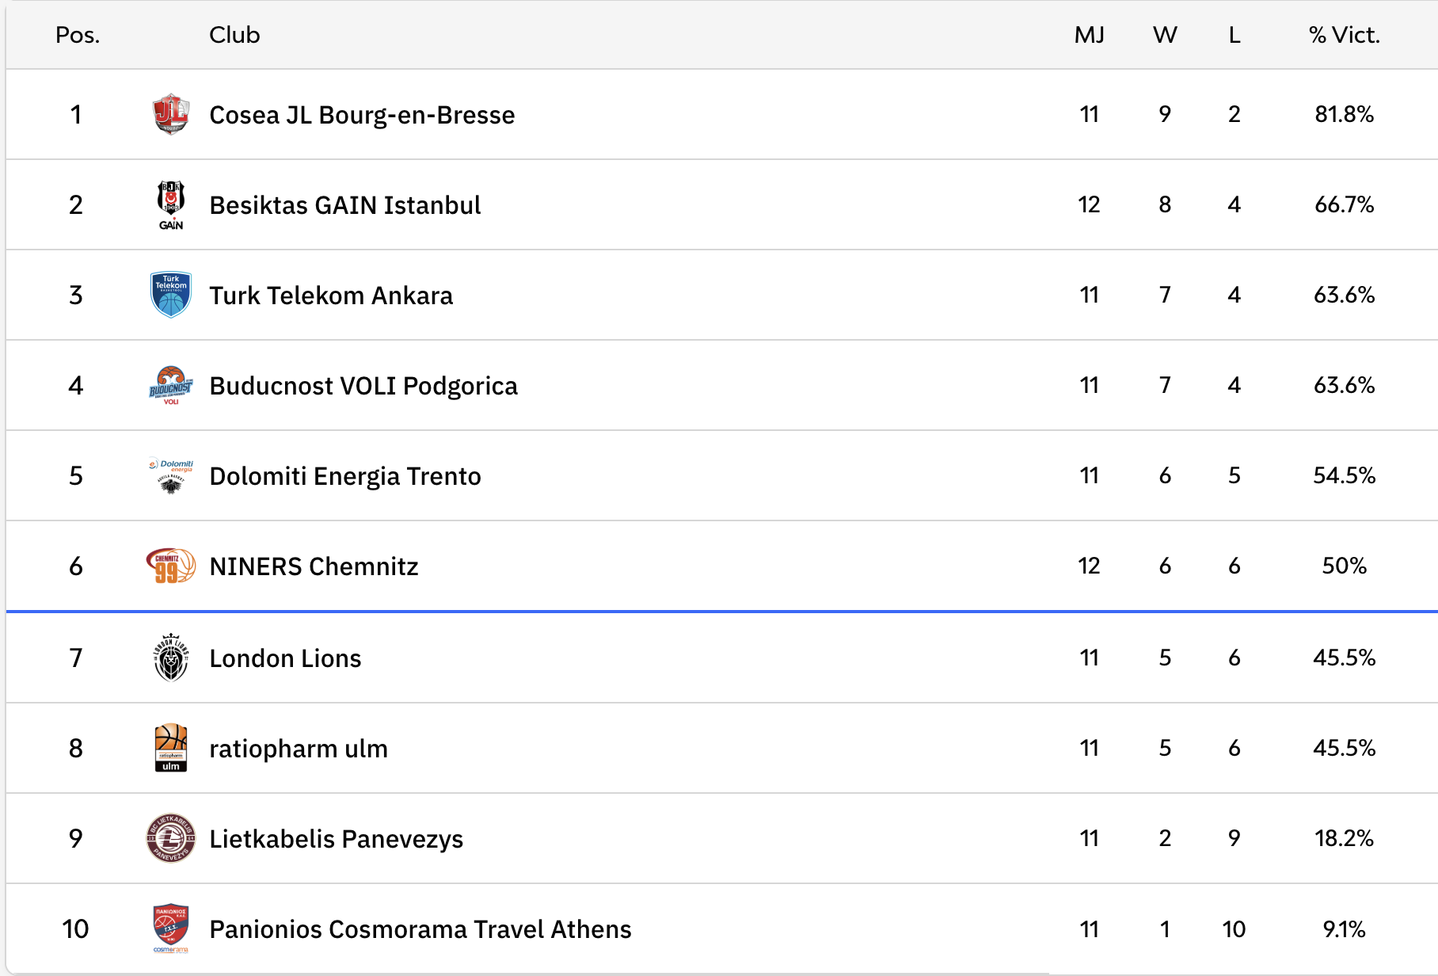Click the Turk Telekom Ankara shield logo
Viewport: 1438px width, 976px height.
point(170,295)
